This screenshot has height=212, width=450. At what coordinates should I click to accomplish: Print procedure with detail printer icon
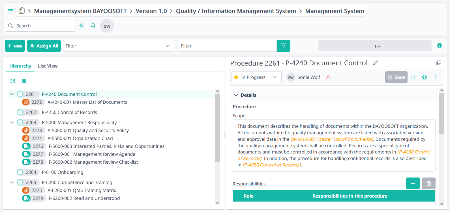point(425,77)
